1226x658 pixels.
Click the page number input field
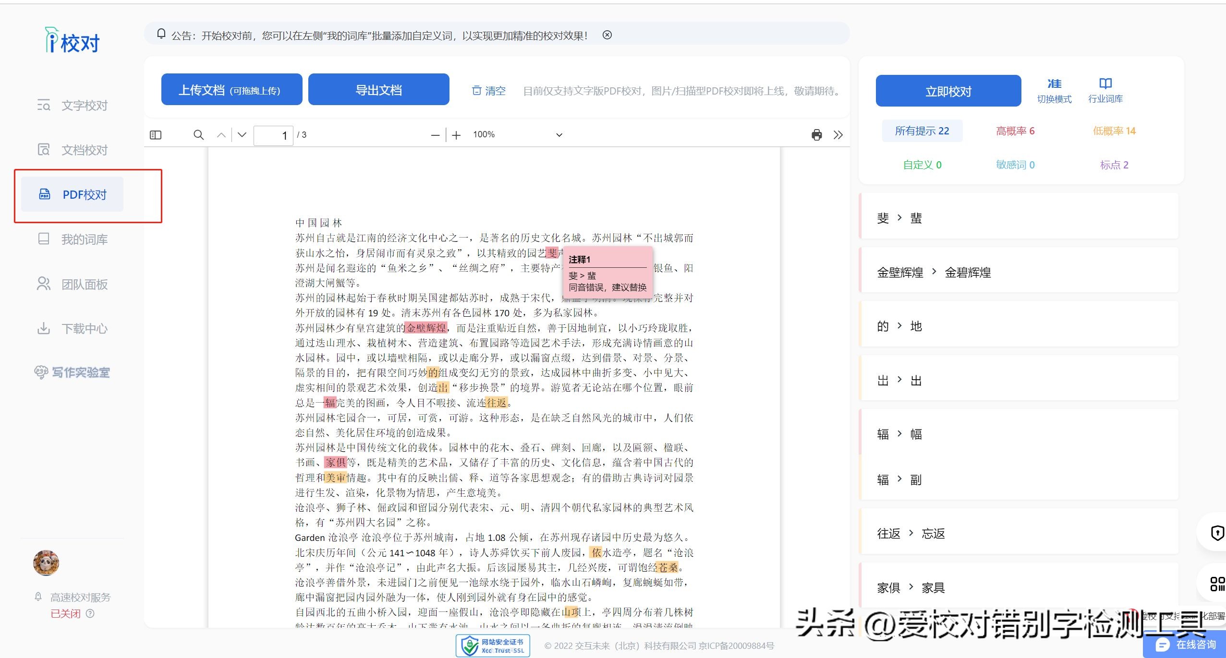pyautogui.click(x=273, y=135)
